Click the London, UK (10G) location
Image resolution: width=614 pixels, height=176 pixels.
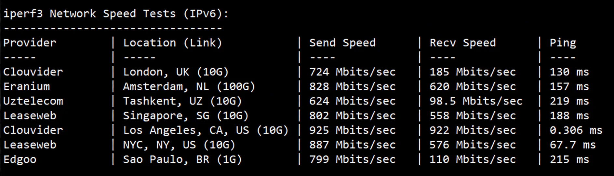[176, 72]
